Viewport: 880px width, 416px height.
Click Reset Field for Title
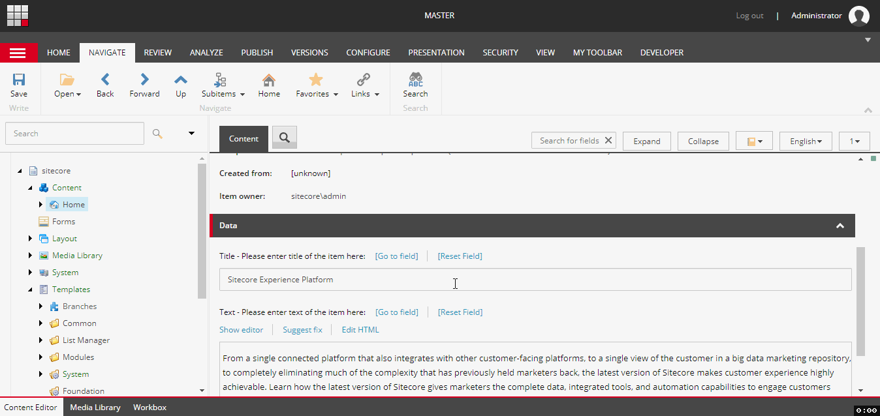pos(460,256)
